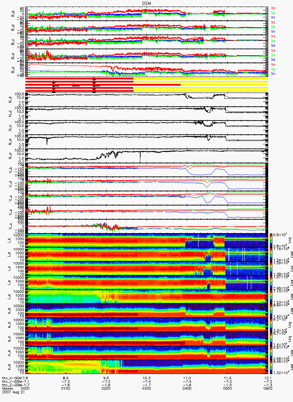Click the GSM plot title
293x402 pixels.
147,3
